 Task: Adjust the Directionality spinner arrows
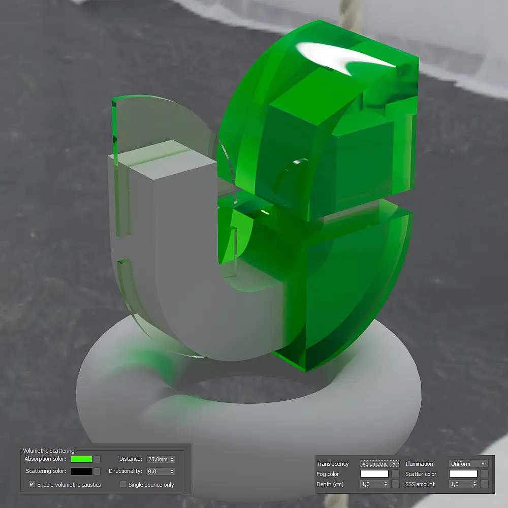pyautogui.click(x=172, y=471)
